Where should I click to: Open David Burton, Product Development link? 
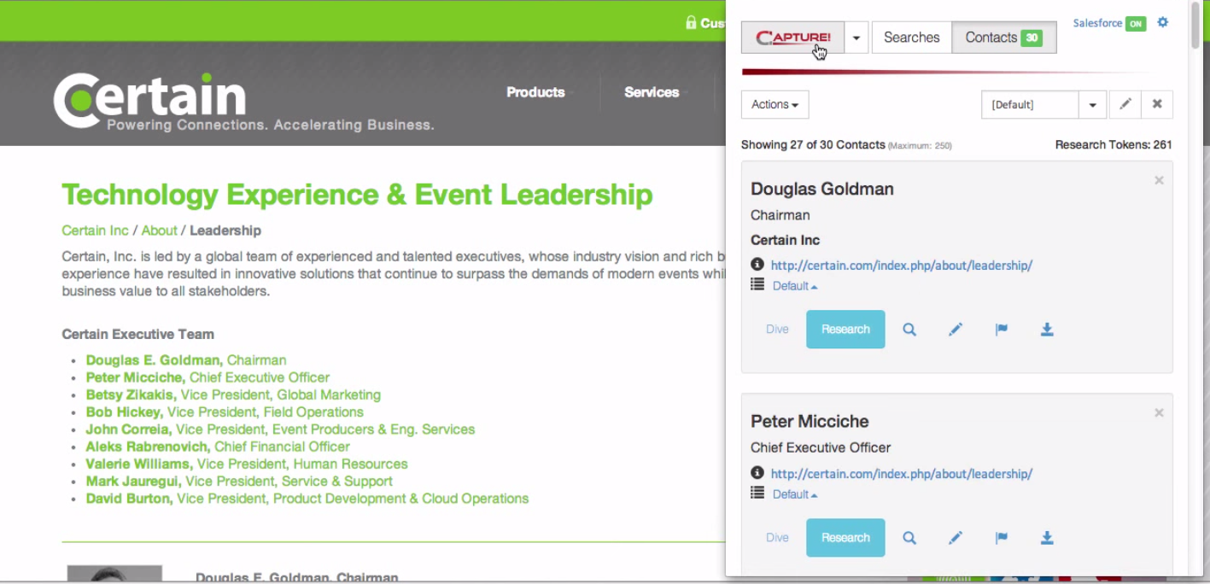[307, 499]
